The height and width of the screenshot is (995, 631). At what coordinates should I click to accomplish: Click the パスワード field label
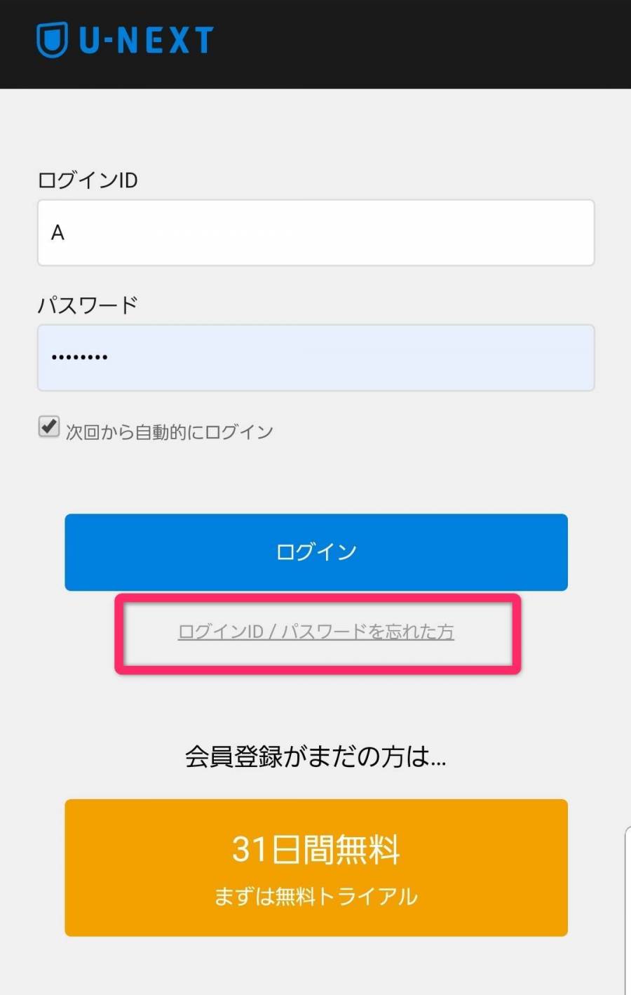coord(88,305)
